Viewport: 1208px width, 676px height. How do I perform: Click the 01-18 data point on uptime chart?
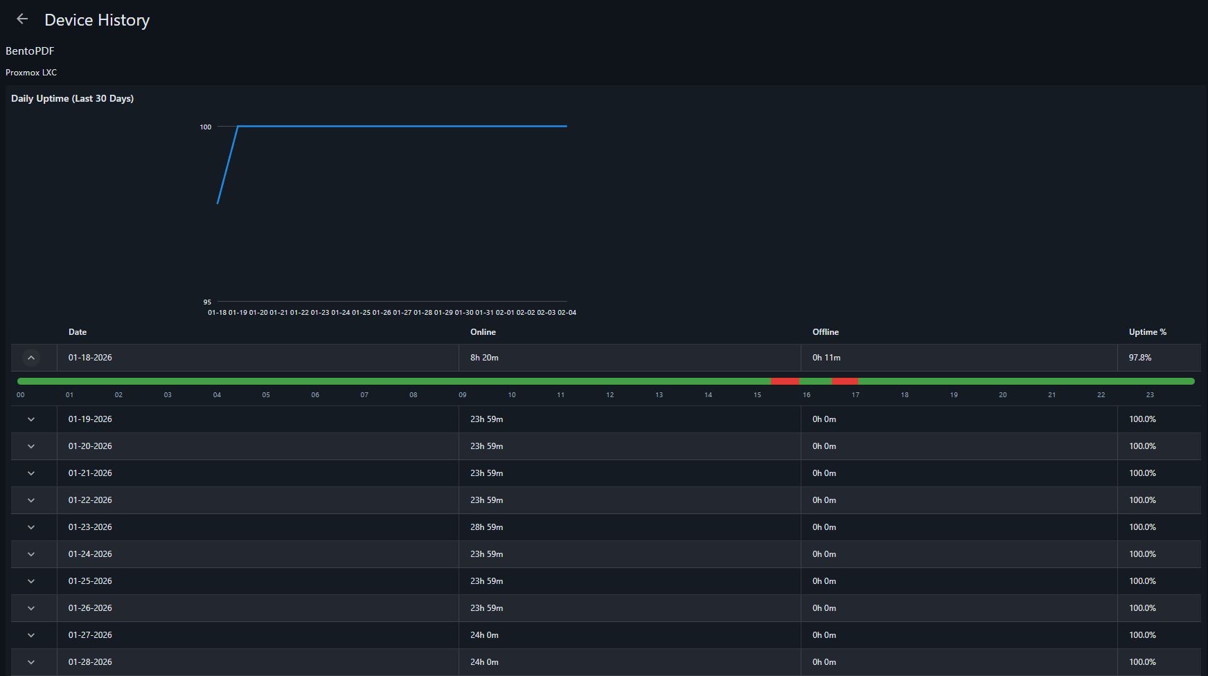pos(217,203)
